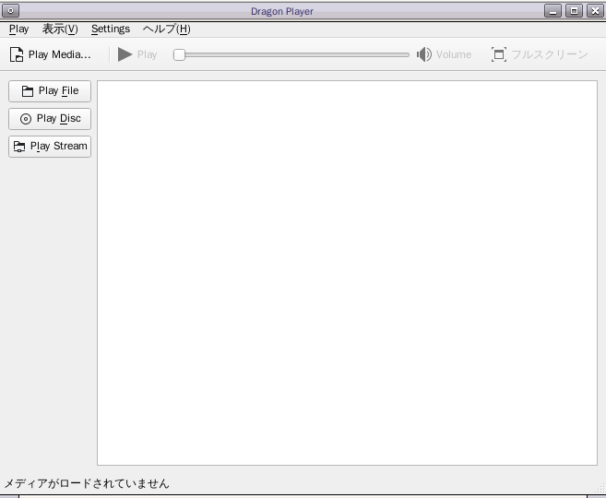Close the Dragon Player window
The height and width of the screenshot is (498, 606).
point(596,11)
